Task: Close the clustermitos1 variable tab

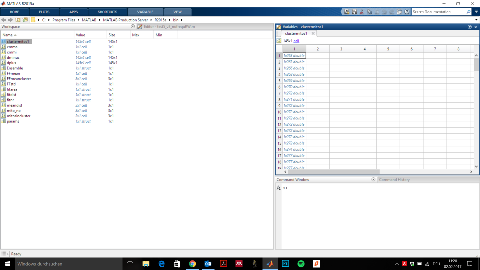Action: point(313,33)
